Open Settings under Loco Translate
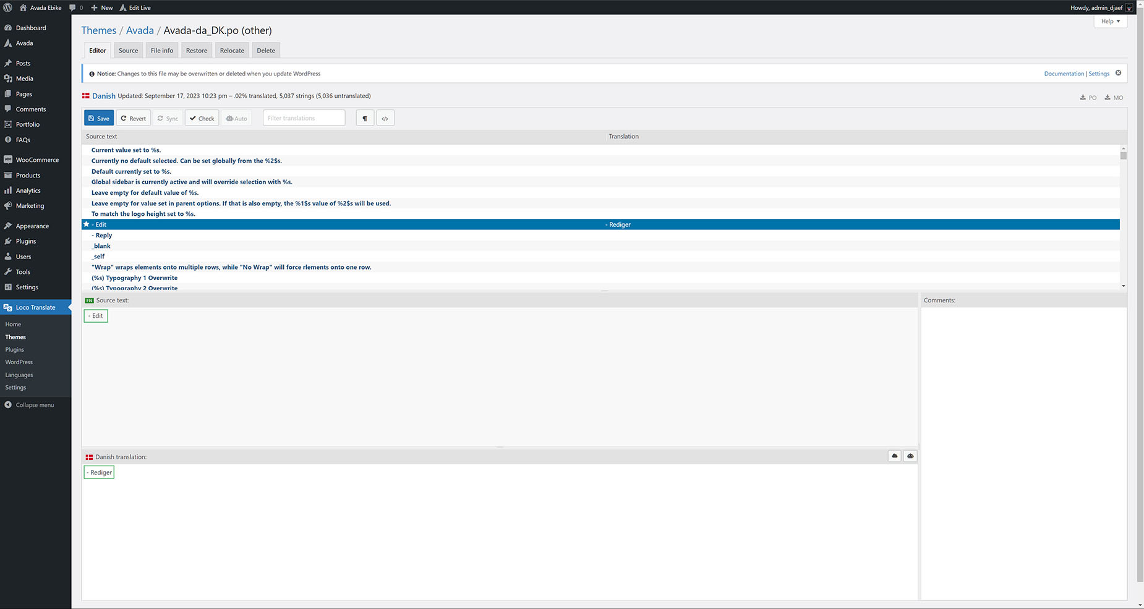This screenshot has height=609, width=1144. click(15, 388)
